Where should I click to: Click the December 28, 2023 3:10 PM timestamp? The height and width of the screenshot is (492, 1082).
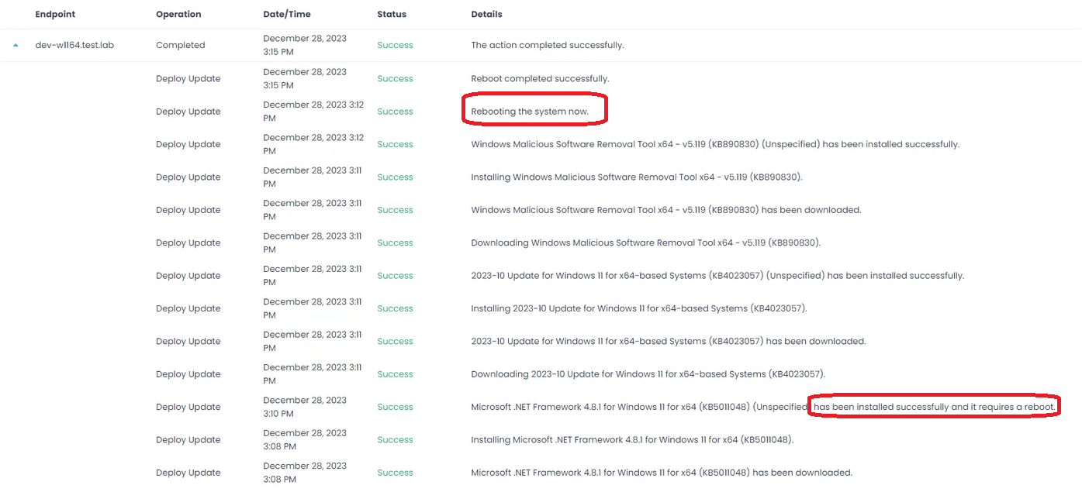tap(305, 407)
